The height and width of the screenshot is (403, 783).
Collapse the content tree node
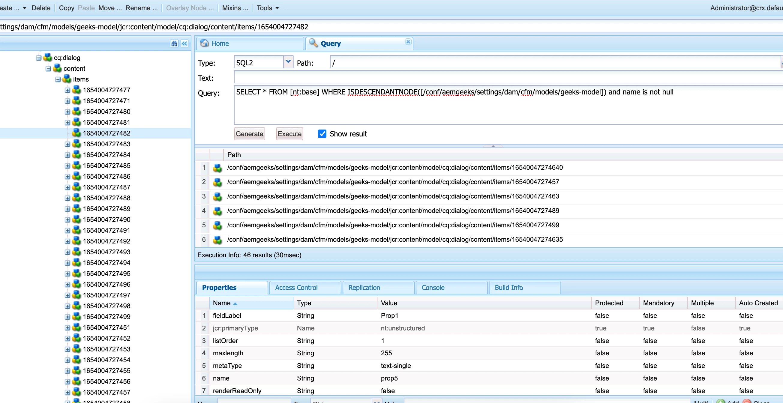(48, 69)
